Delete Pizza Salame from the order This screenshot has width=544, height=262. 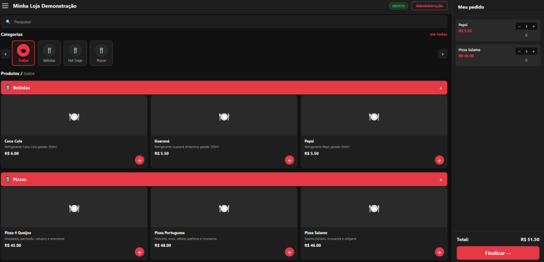(526, 60)
